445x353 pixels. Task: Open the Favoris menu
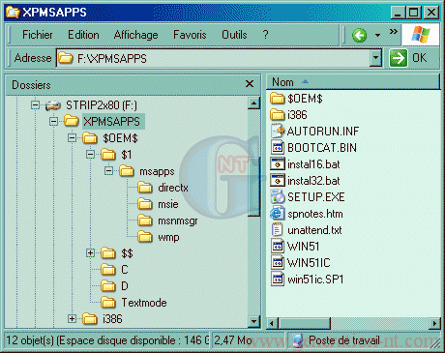[190, 35]
